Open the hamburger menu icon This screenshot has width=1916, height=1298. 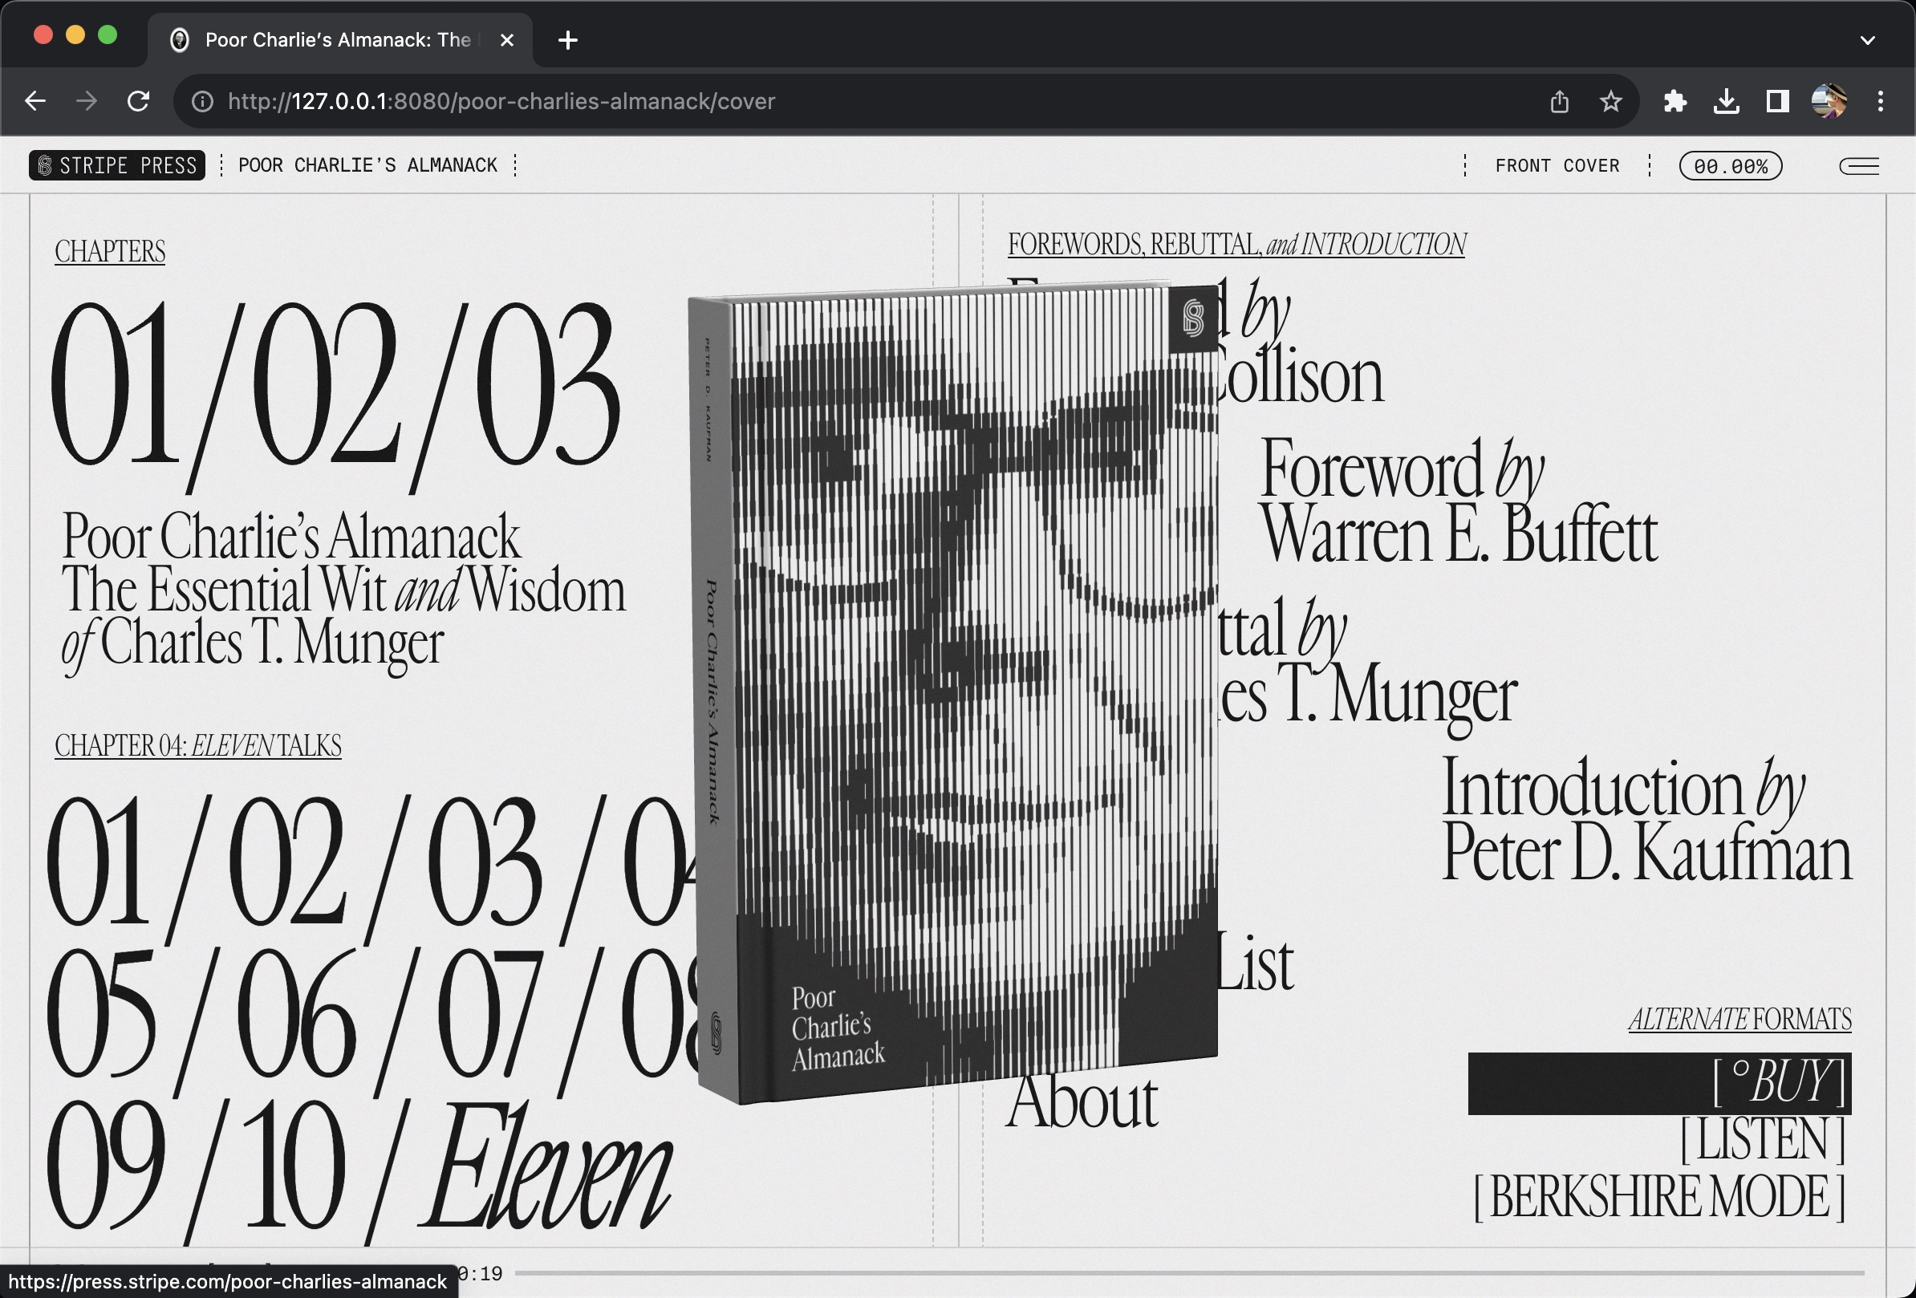(1858, 167)
